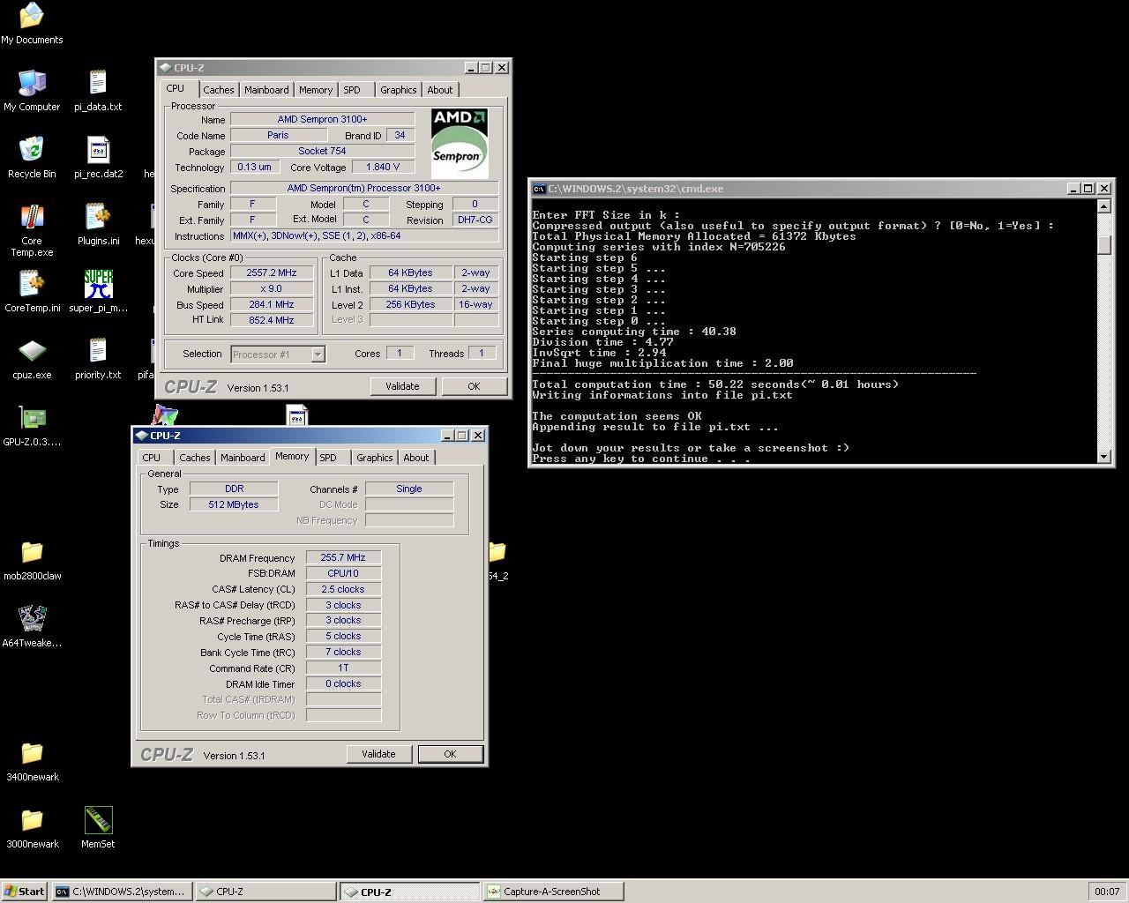The height and width of the screenshot is (903, 1129).
Task: Click the AMD Sempron logo in CPU-Z
Action: tap(459, 142)
